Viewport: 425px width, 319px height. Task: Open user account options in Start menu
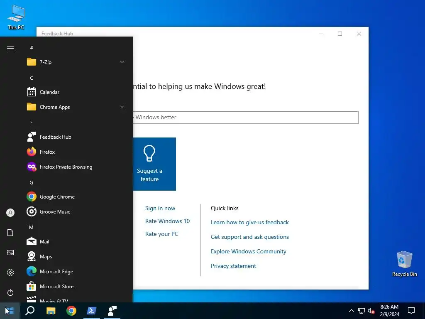coord(10,213)
